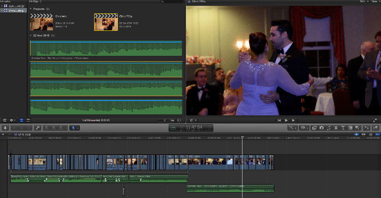The image size is (381, 198).
Task: Select the Chris Wed project thumbnail
Action: (41, 22)
